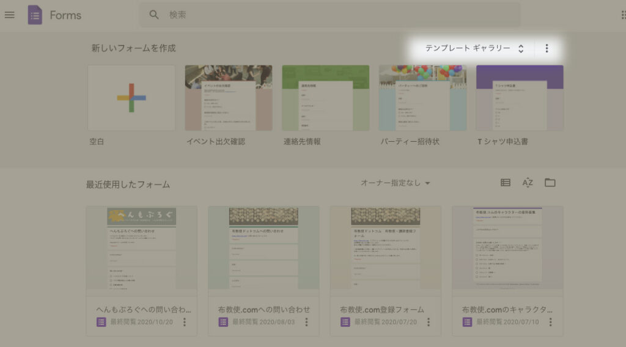Open 布教使.comのキャラクタ form thumbnail
The width and height of the screenshot is (626, 347).
507,247
